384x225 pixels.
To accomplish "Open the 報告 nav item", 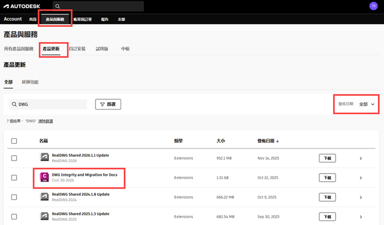I will pyautogui.click(x=104, y=19).
